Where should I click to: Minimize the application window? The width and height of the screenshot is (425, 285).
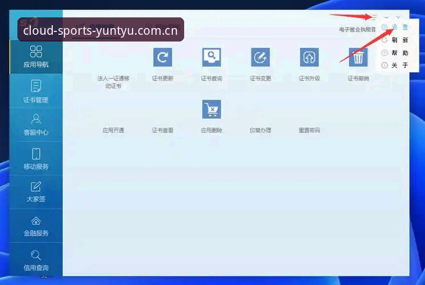[386, 17]
